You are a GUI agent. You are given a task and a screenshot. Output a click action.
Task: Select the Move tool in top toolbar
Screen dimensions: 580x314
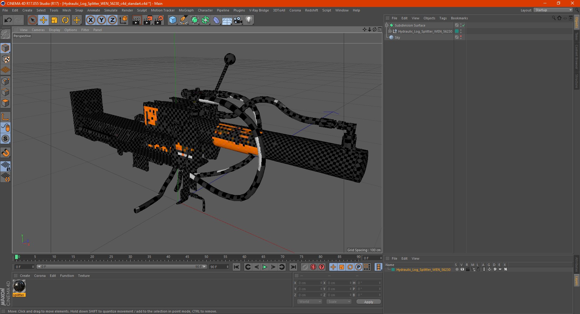[43, 20]
